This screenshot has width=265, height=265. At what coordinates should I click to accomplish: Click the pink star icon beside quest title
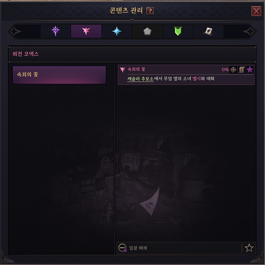pyautogui.click(x=123, y=69)
